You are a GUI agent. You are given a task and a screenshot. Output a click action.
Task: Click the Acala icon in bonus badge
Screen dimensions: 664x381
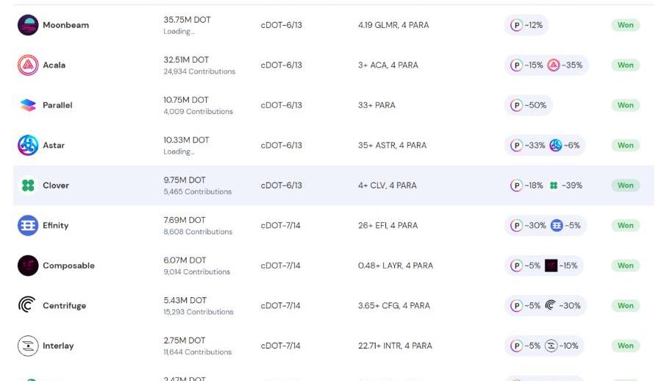[554, 65]
